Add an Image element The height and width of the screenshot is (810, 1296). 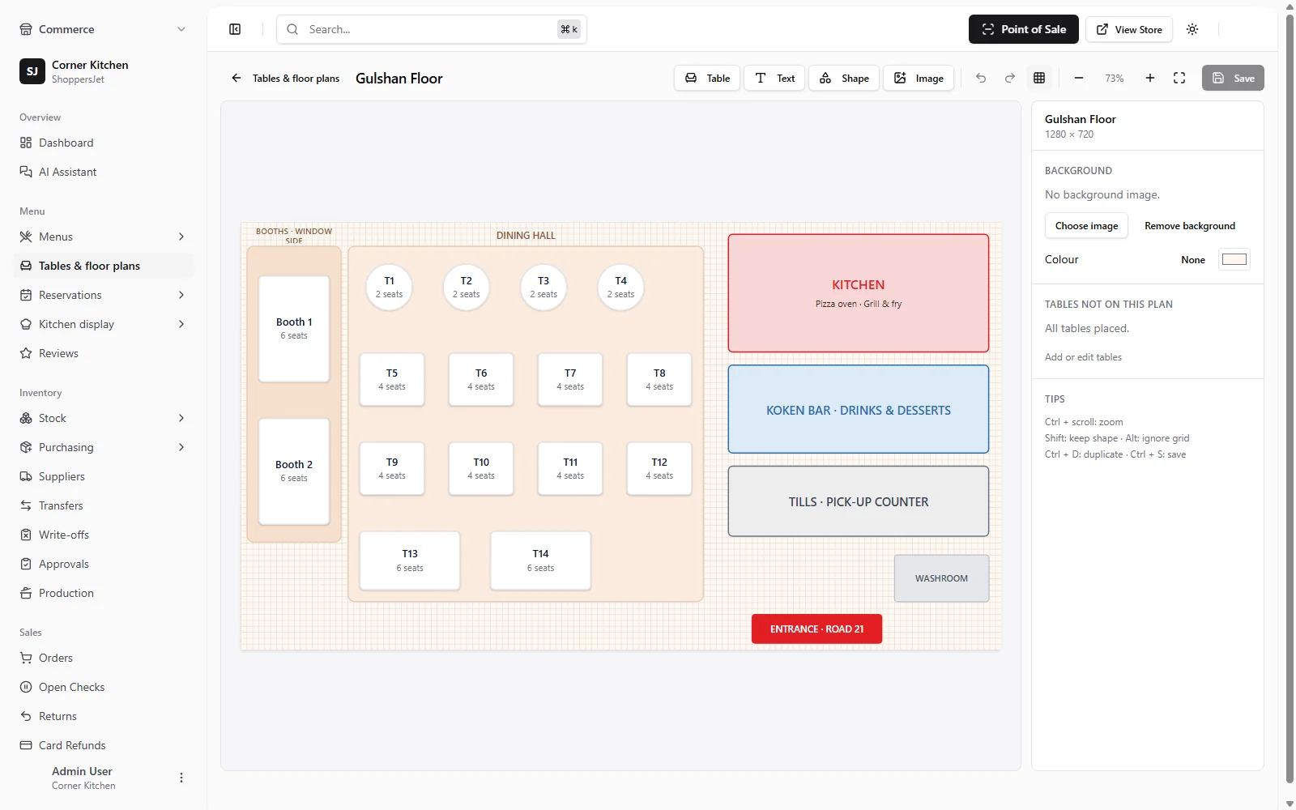[x=919, y=78]
